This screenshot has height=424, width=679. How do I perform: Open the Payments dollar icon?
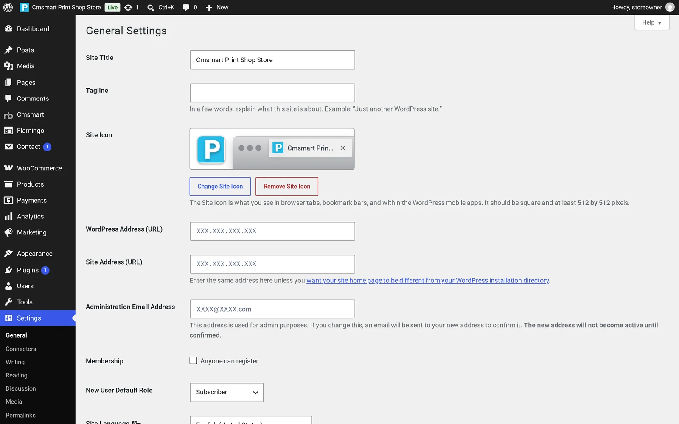coord(8,200)
